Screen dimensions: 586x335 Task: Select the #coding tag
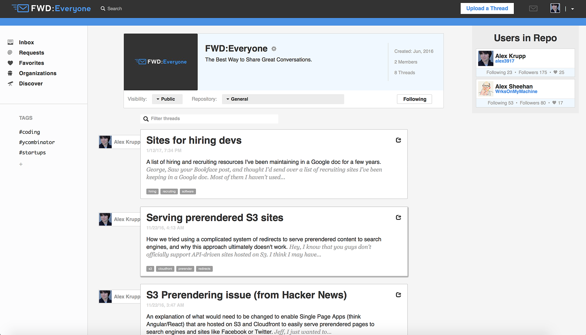[x=29, y=132]
